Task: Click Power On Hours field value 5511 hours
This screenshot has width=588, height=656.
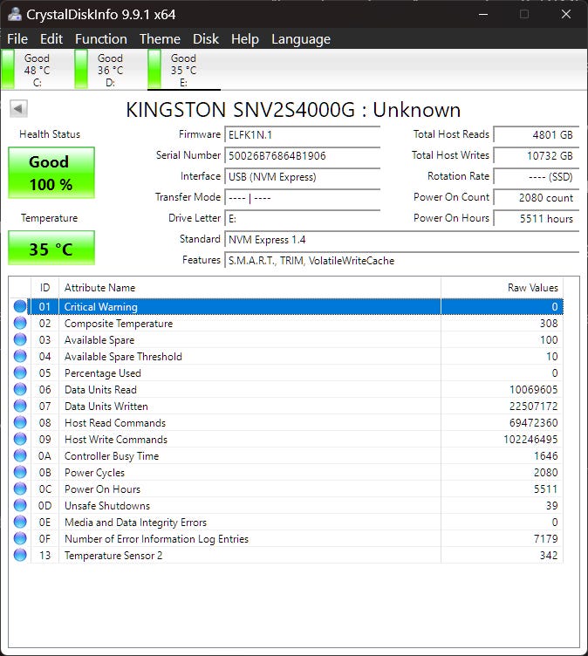Action: tap(537, 218)
